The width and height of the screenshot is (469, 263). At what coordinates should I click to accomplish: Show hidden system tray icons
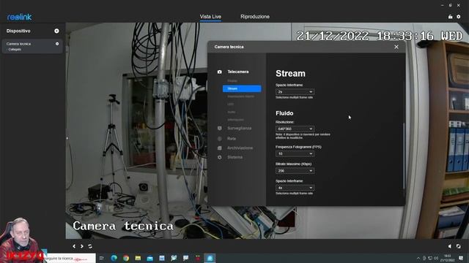[x=418, y=258]
